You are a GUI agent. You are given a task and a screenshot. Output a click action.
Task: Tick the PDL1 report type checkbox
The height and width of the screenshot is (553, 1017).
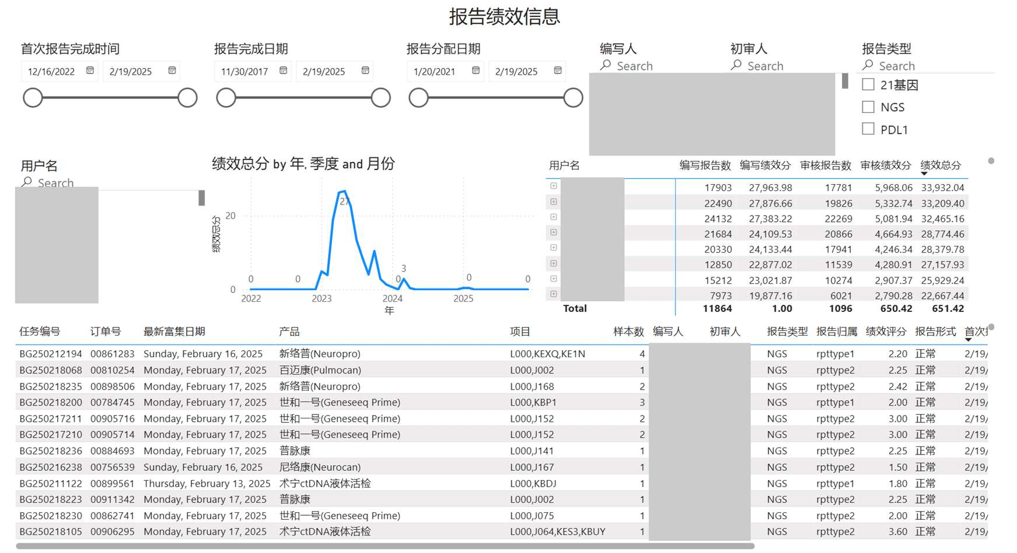(868, 129)
